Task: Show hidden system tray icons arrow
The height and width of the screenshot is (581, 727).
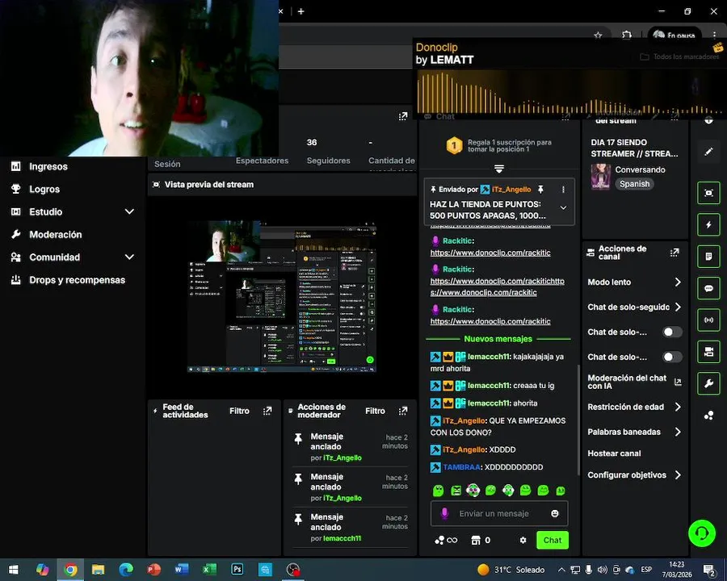Action: pyautogui.click(x=561, y=570)
